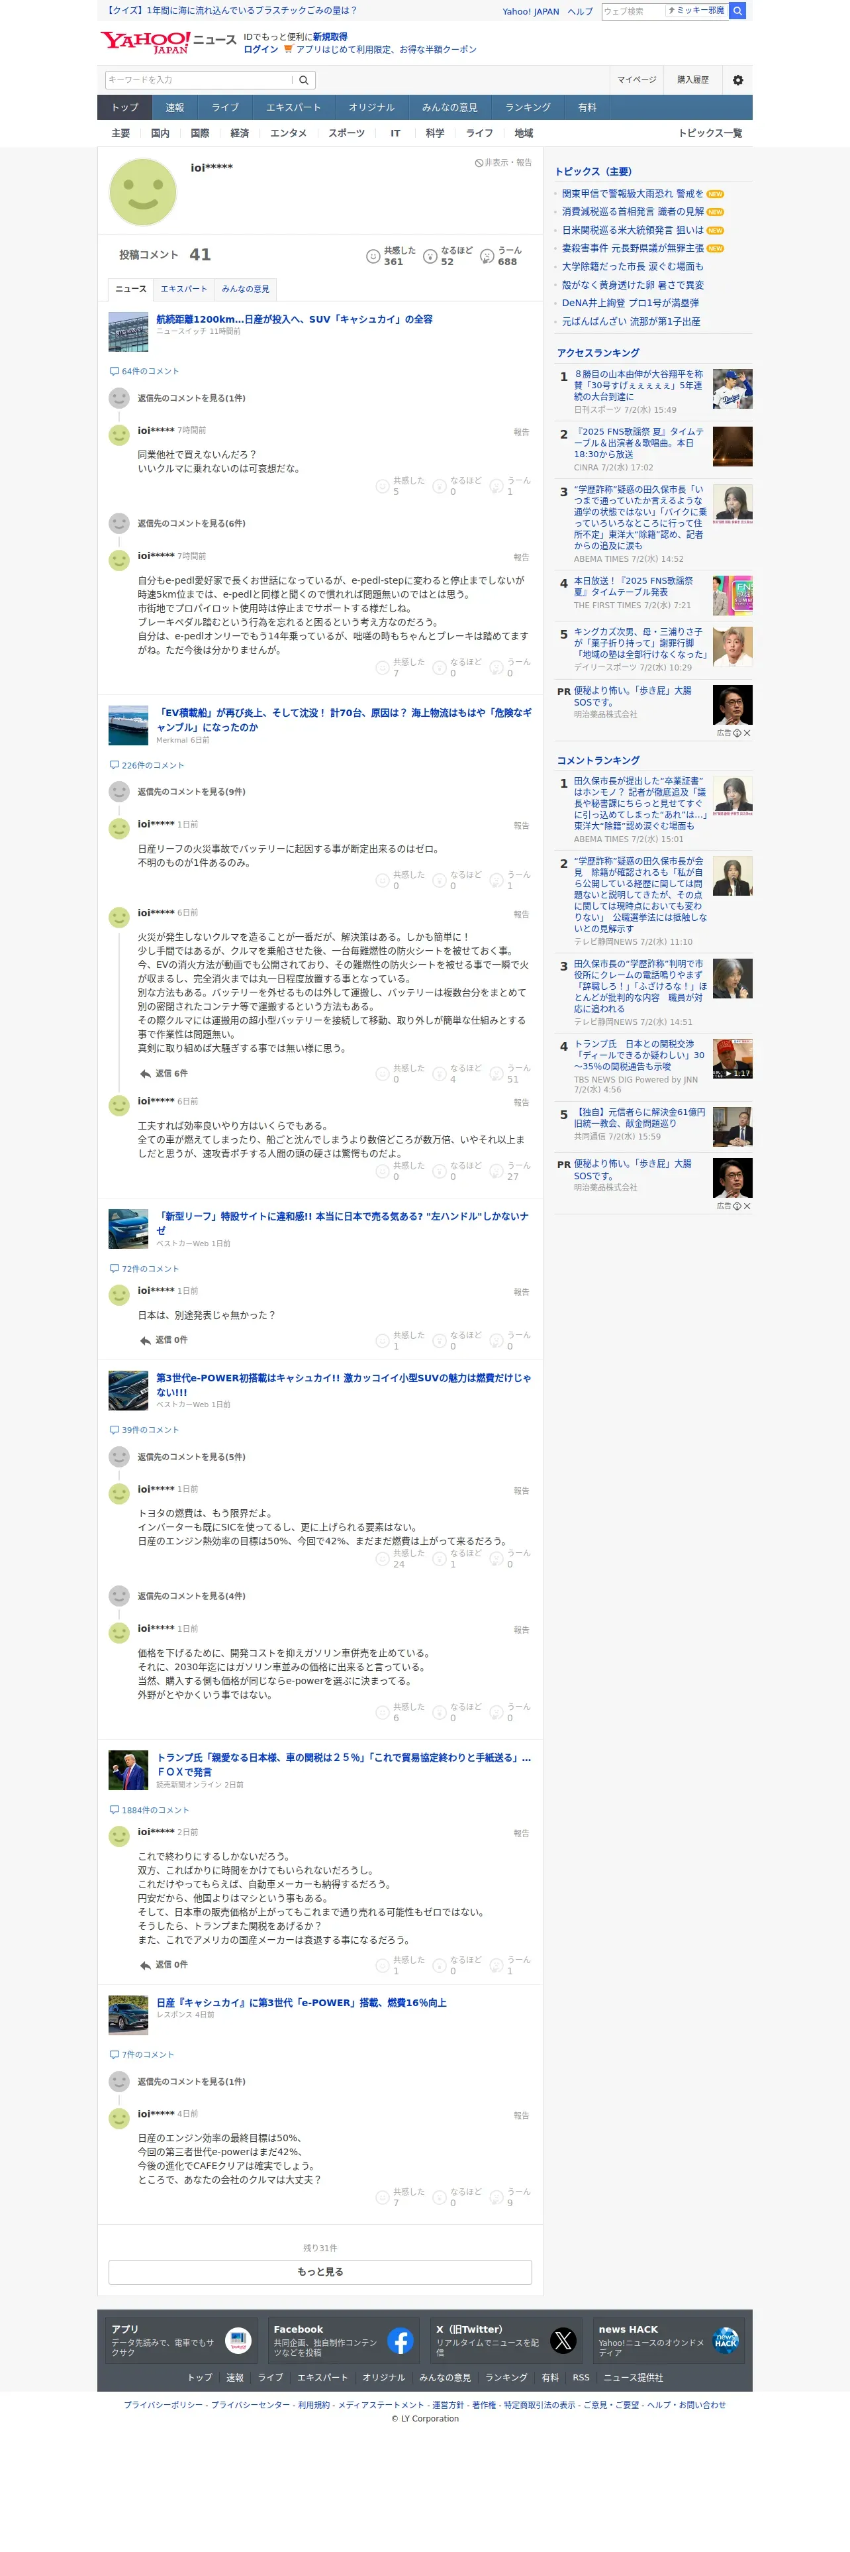Close the ad in access ranking
This screenshot has height=2552, width=850.
tap(746, 733)
